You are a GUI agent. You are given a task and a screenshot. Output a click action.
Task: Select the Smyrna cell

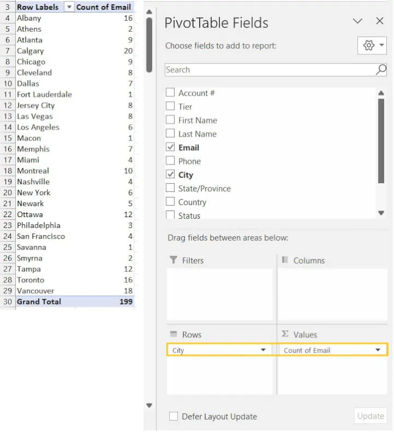tap(45, 258)
